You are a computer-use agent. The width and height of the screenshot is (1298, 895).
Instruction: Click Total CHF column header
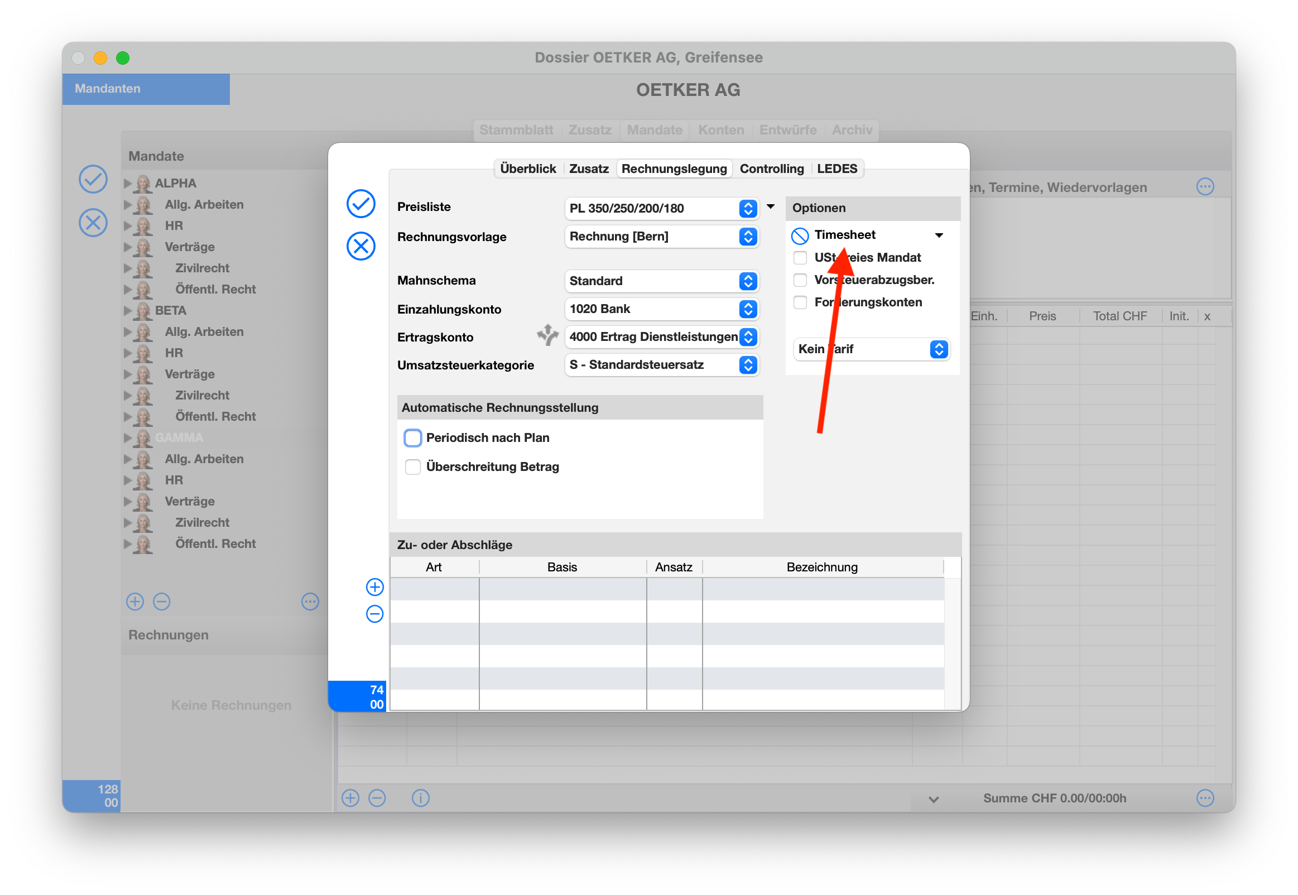coord(1120,316)
